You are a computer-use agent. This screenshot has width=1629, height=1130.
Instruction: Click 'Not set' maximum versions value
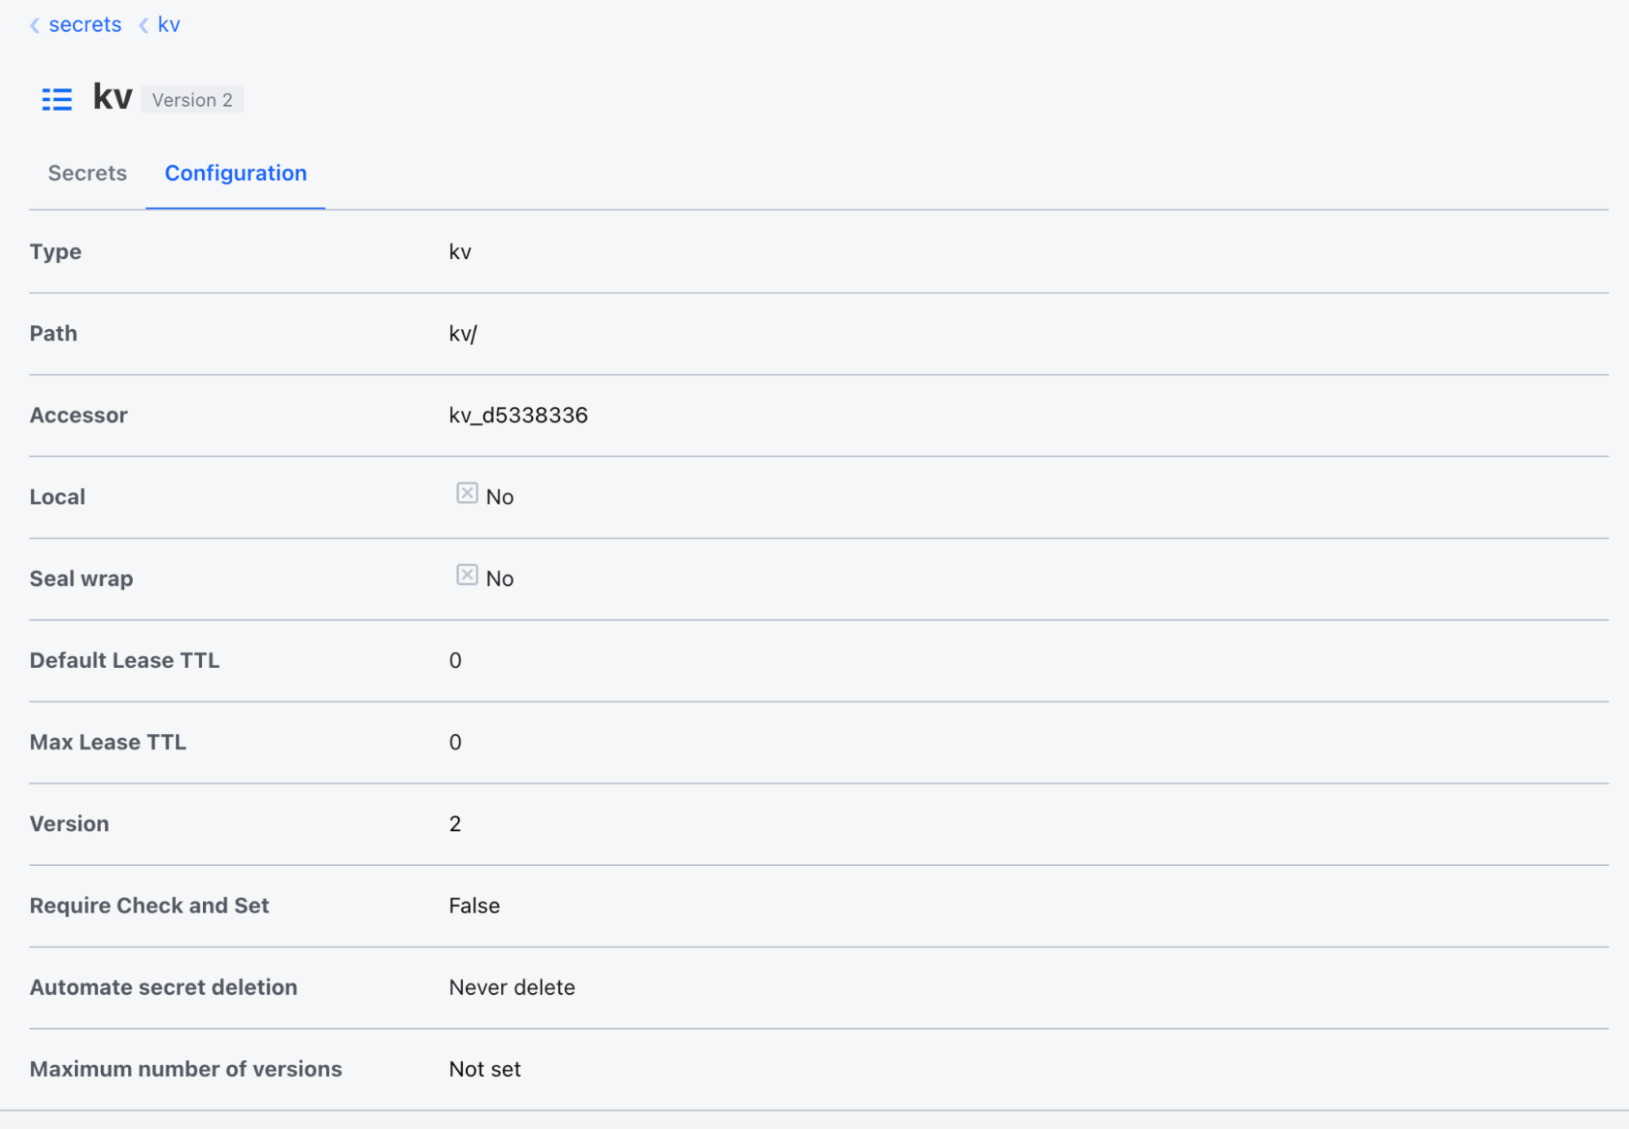coord(485,1069)
